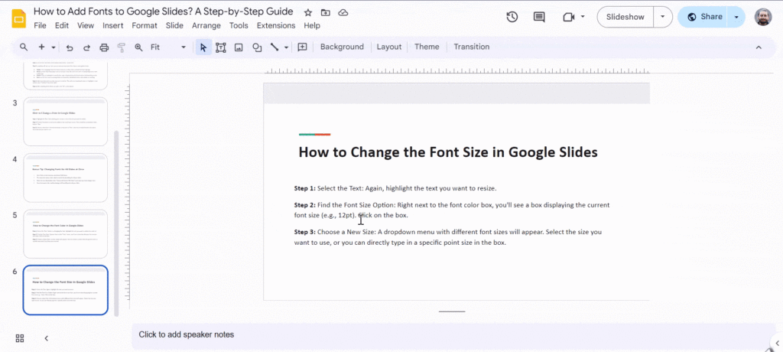Click the Background button in toolbar
This screenshot has height=352, width=783.
click(x=342, y=47)
